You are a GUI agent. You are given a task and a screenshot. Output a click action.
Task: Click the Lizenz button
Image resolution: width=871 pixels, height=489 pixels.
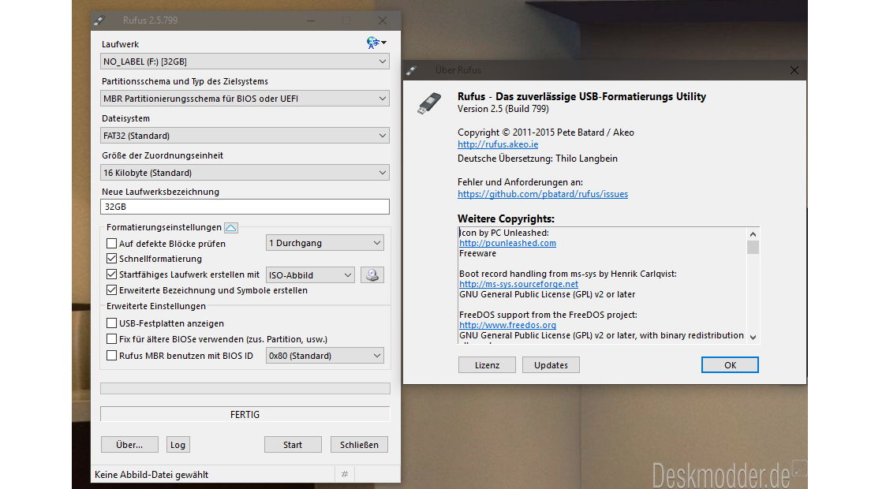click(x=487, y=364)
